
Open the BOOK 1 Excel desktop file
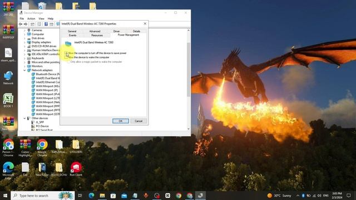click(x=8, y=101)
